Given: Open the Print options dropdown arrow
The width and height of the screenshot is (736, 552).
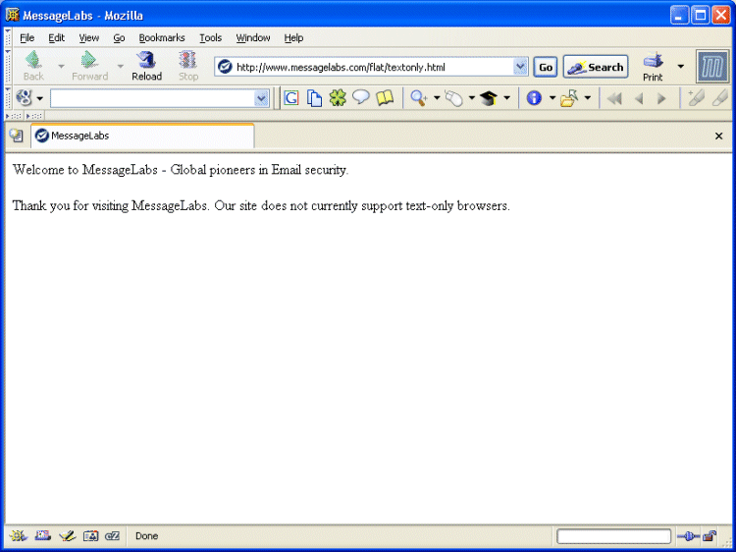Looking at the screenshot, I should 681,66.
